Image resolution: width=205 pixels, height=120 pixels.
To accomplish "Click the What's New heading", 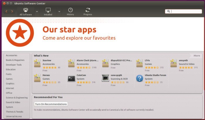I will [x=41, y=56].
